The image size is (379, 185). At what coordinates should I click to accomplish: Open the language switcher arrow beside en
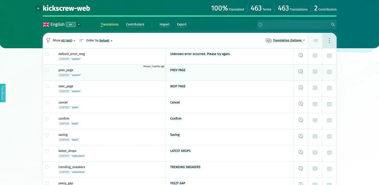79,24
